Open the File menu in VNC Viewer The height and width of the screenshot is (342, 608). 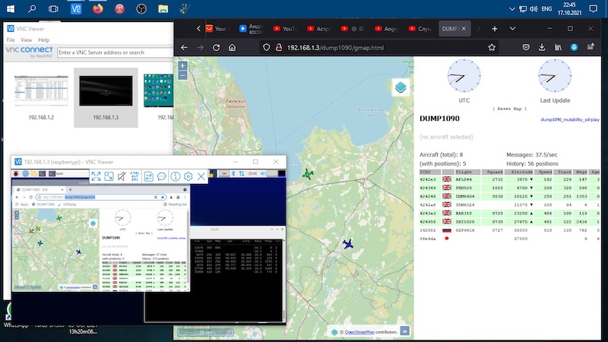click(11, 40)
